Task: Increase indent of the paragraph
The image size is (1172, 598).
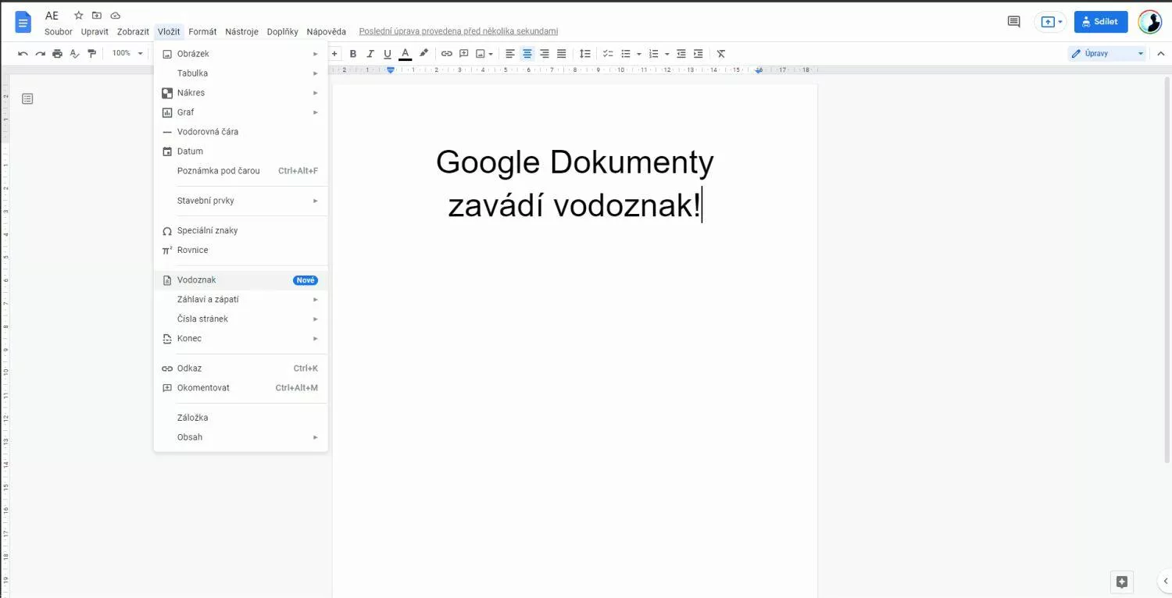Action: point(699,54)
